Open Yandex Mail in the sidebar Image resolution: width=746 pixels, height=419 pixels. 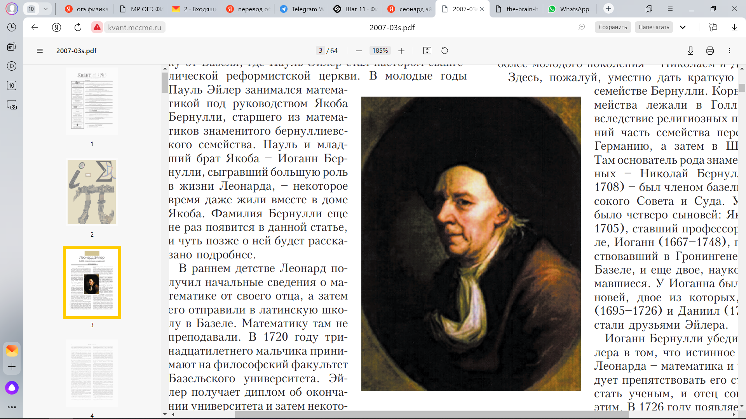coord(12,351)
